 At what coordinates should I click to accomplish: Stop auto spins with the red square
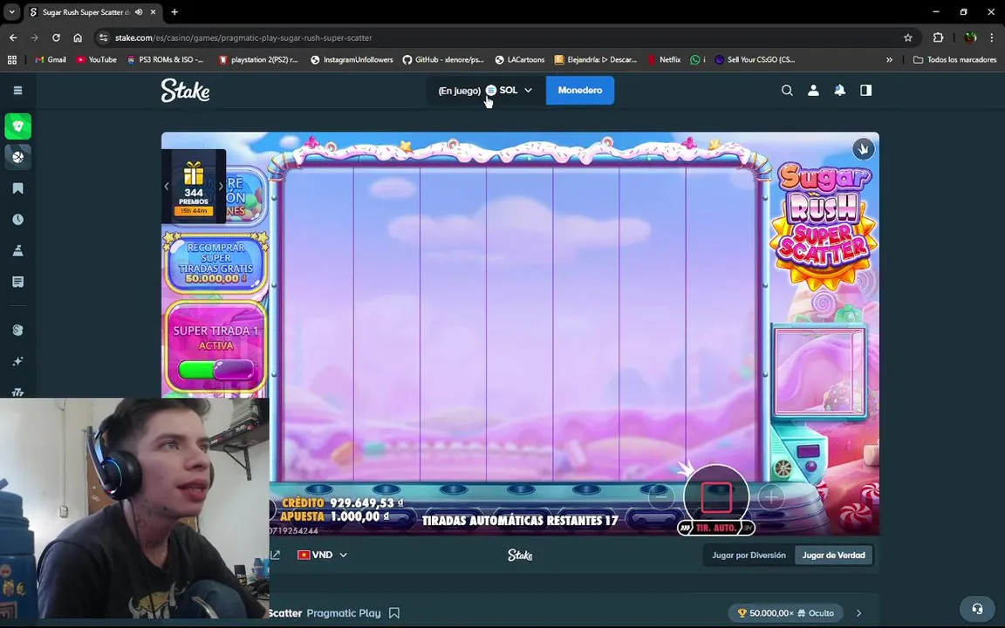(x=716, y=497)
